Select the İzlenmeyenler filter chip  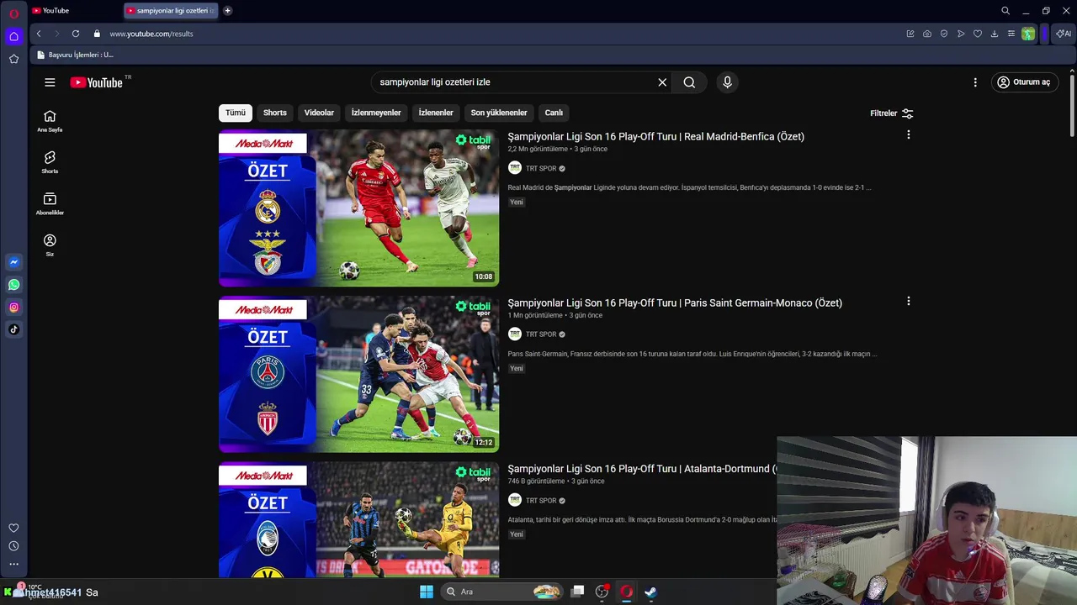[x=376, y=113]
